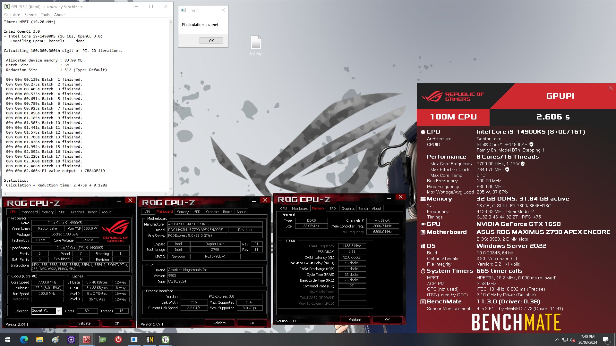Switch to CPU tab in Memory CPU-Z window
The image size is (616, 346).
click(284, 209)
